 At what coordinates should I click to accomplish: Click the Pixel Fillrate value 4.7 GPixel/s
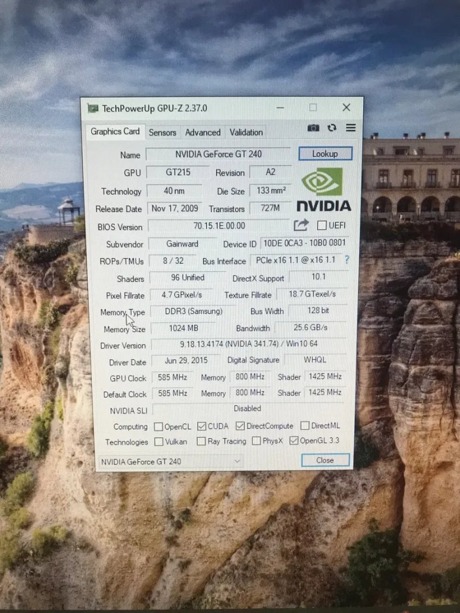click(x=182, y=295)
